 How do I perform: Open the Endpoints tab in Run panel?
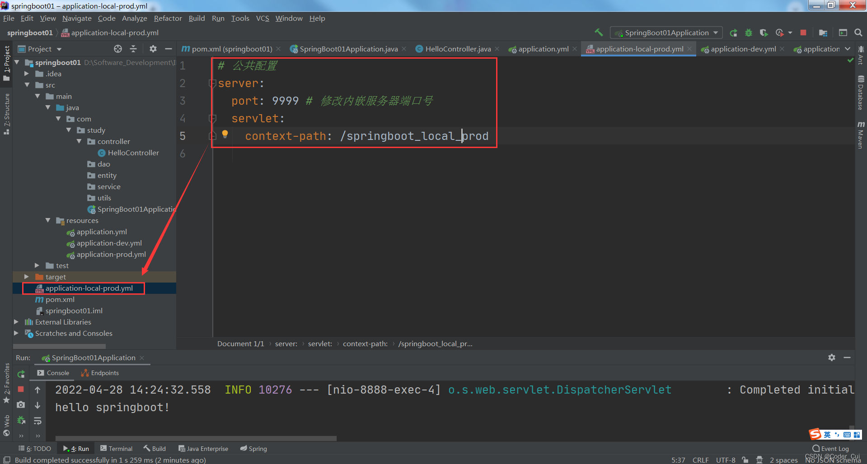(100, 373)
